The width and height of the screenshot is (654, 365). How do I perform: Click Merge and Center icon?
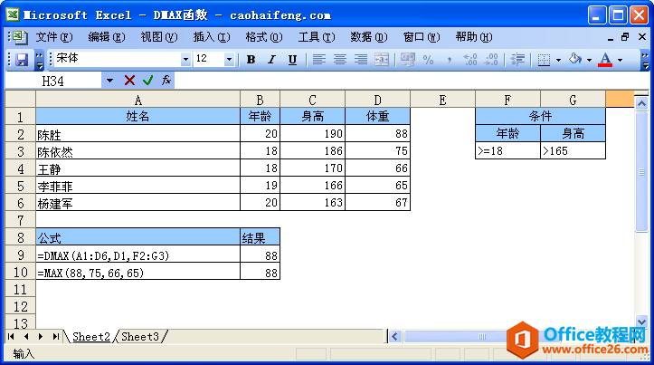[382, 60]
